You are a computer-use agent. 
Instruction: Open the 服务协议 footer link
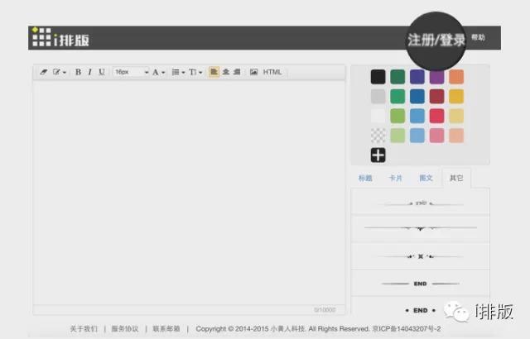[x=125, y=328]
